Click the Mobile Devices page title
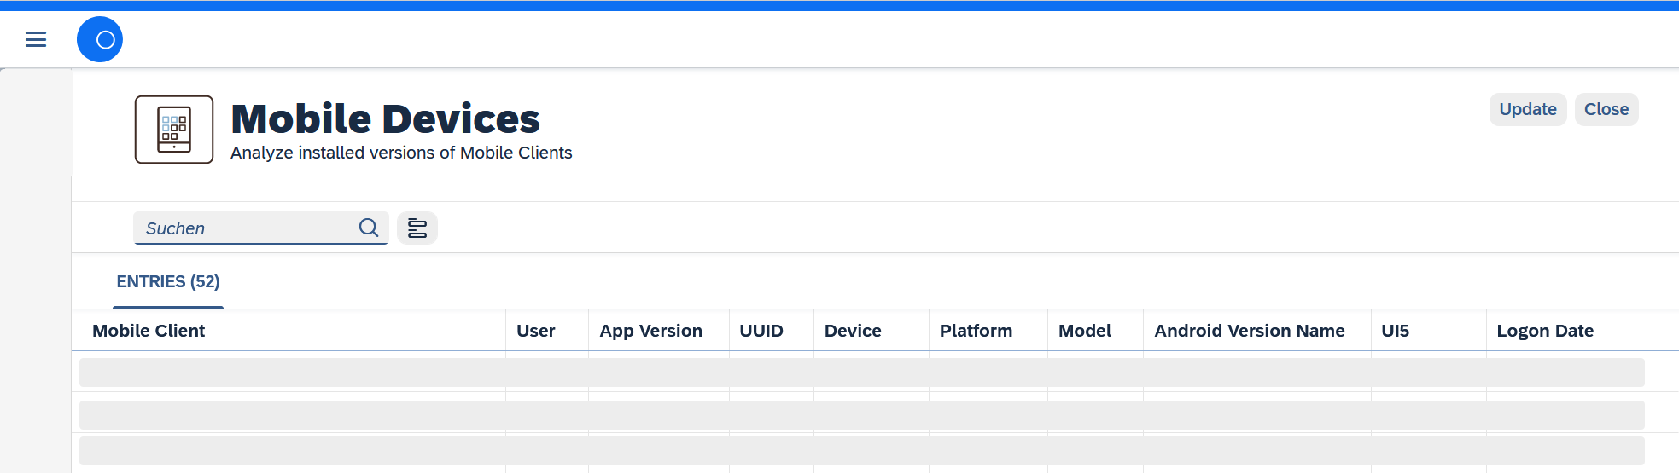 coord(385,118)
